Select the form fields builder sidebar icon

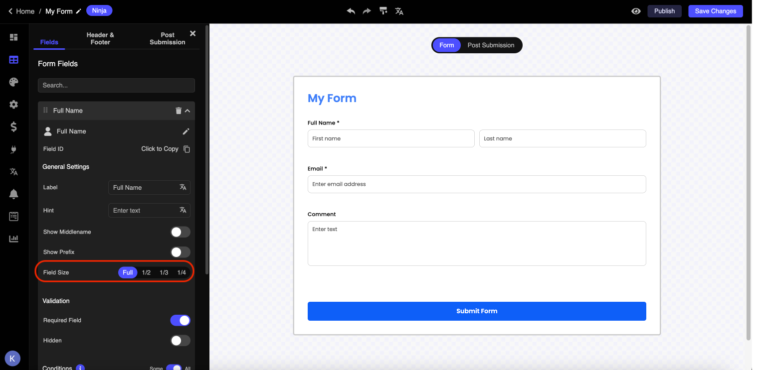(x=13, y=60)
